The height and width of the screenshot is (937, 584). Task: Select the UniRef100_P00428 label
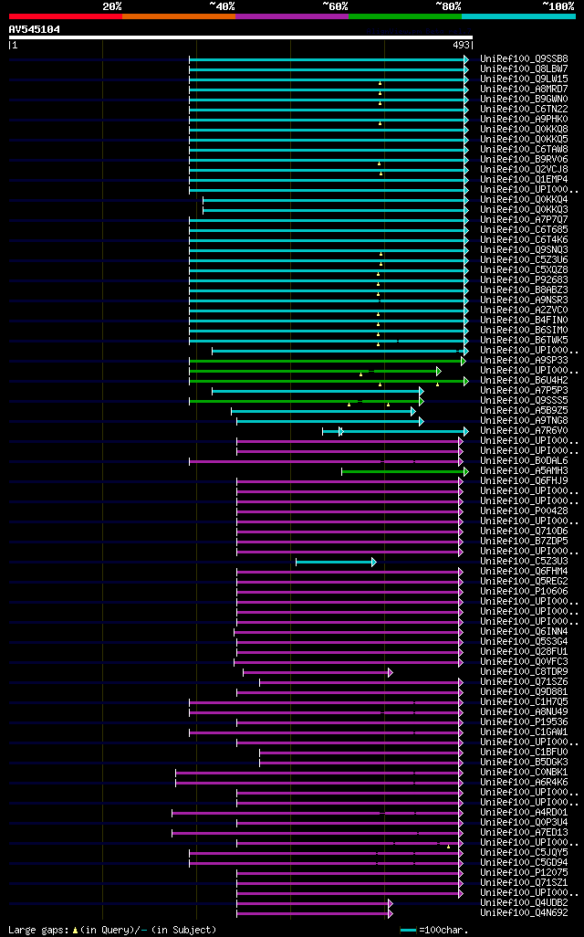click(x=525, y=511)
